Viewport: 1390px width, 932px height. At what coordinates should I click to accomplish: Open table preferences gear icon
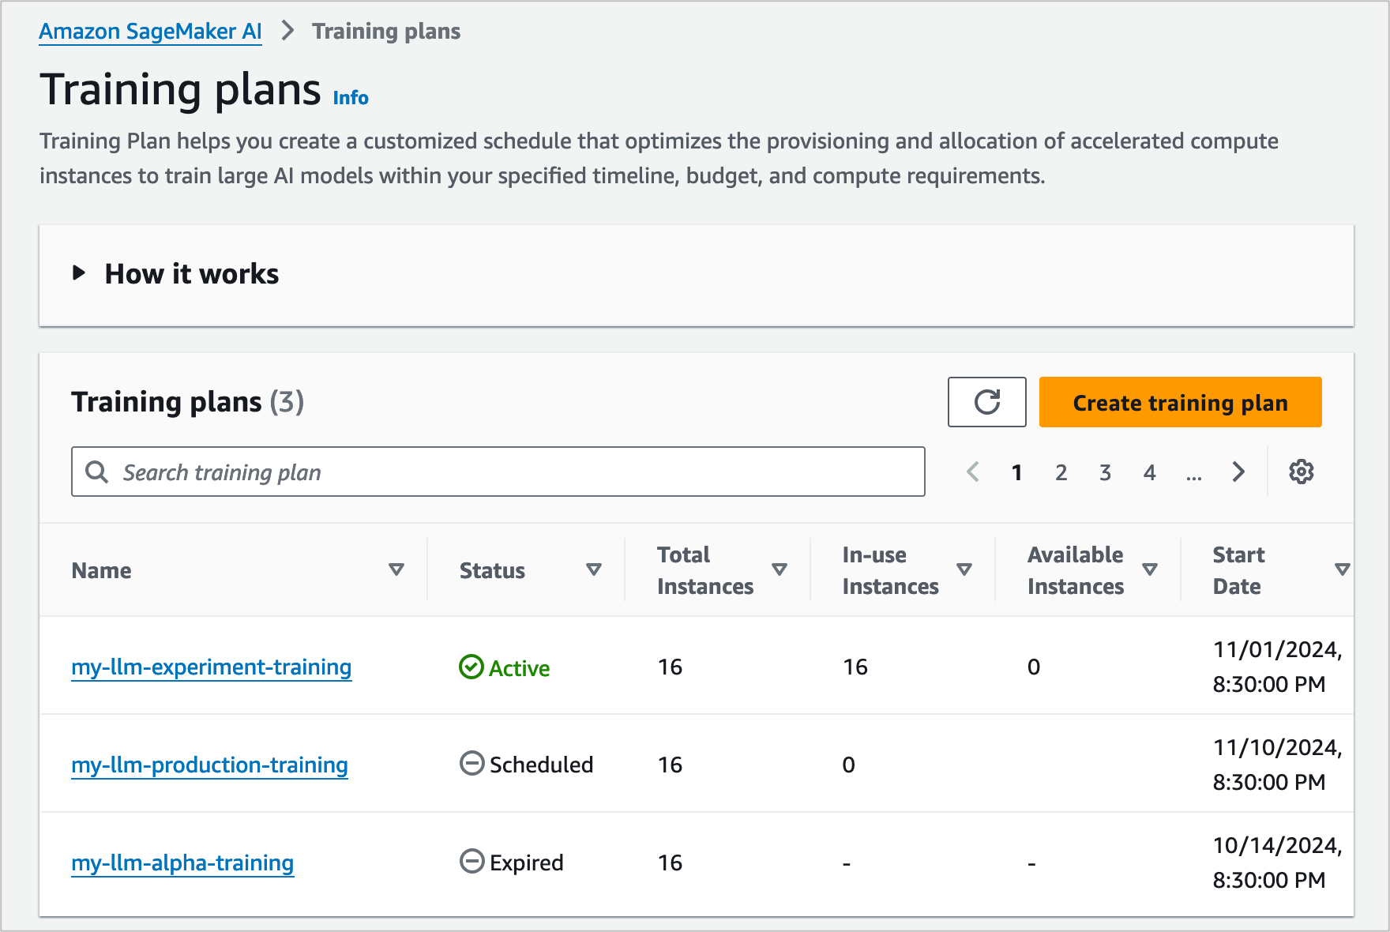tap(1301, 472)
